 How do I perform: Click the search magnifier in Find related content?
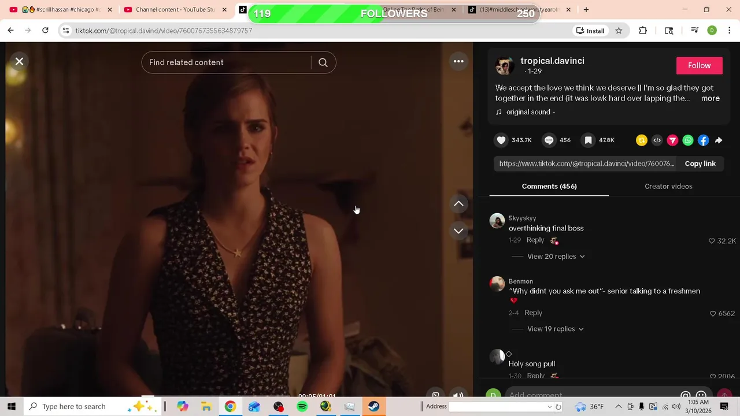323,62
